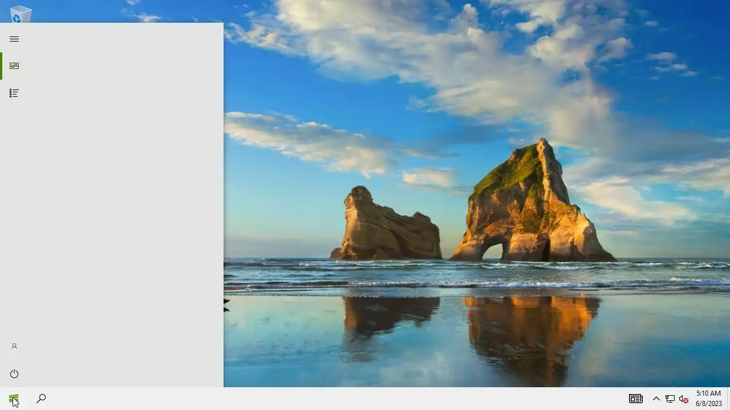Open the Power options icon
Screen dimensions: 730x410
14,374
